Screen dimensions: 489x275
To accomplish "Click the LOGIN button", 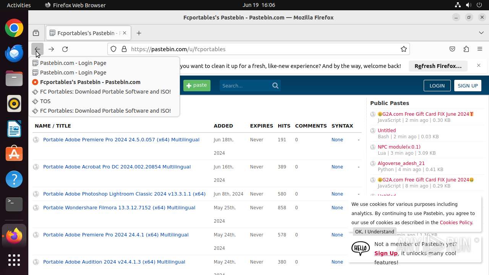I will point(437,86).
